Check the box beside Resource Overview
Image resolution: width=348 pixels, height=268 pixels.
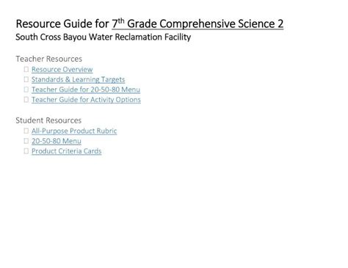click(26, 69)
